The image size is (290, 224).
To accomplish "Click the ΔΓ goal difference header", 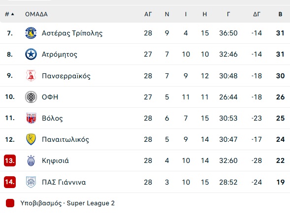I will tap(257, 14).
